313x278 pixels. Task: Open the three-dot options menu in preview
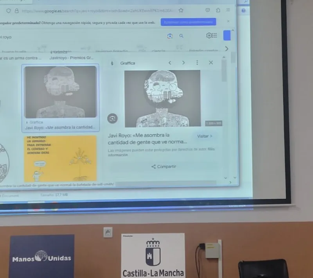[197, 63]
